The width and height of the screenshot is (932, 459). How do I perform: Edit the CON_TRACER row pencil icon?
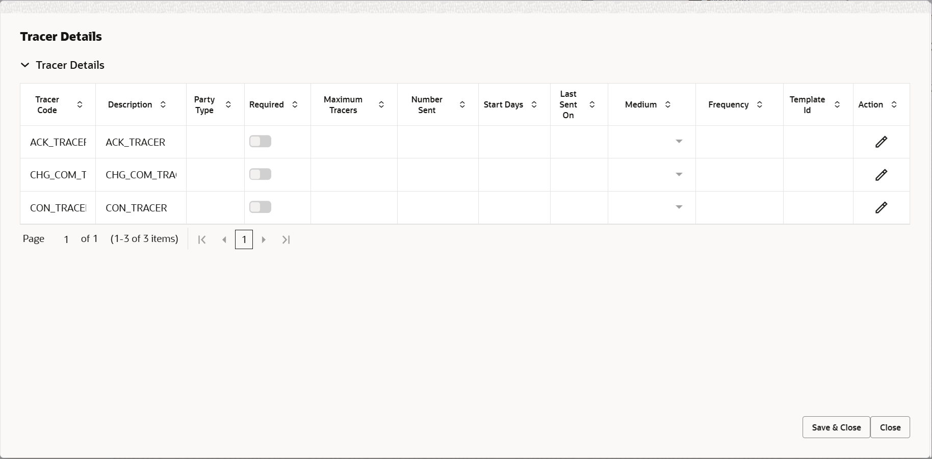pos(881,207)
